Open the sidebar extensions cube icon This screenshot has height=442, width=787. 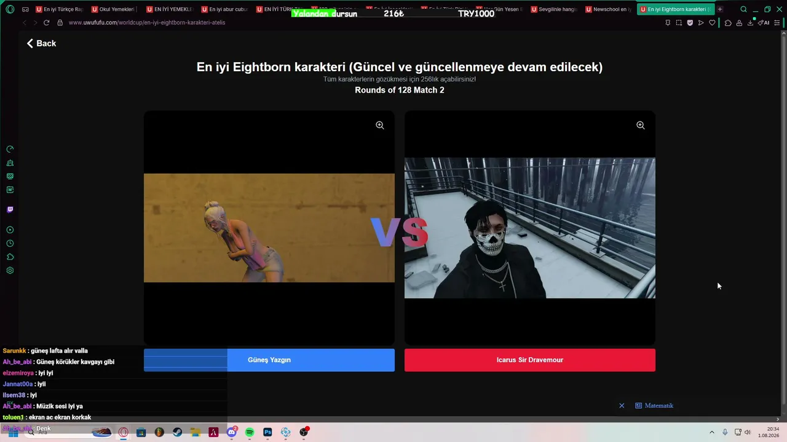tap(10, 257)
